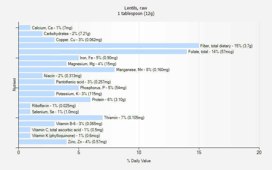Select the Folate, total bar

103,52
